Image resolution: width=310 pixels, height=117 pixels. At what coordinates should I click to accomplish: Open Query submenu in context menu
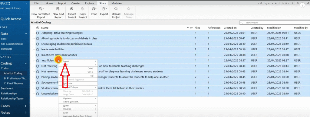[78, 106]
